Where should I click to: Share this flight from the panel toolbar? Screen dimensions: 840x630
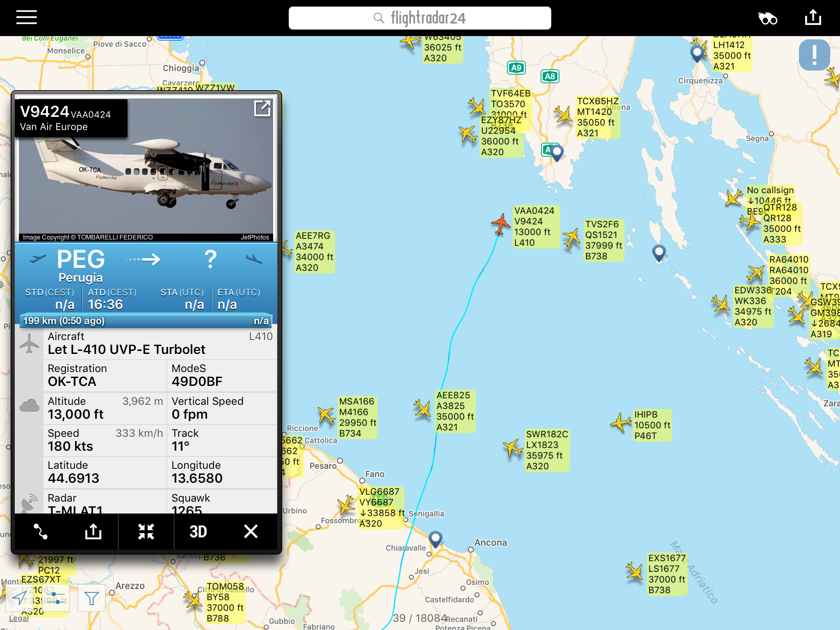(x=93, y=531)
